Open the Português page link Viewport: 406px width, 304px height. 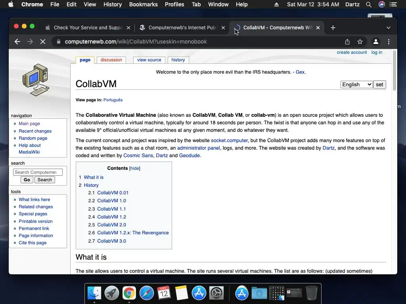point(113,100)
